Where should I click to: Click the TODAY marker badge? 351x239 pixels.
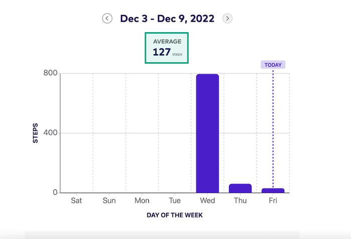pyautogui.click(x=273, y=65)
